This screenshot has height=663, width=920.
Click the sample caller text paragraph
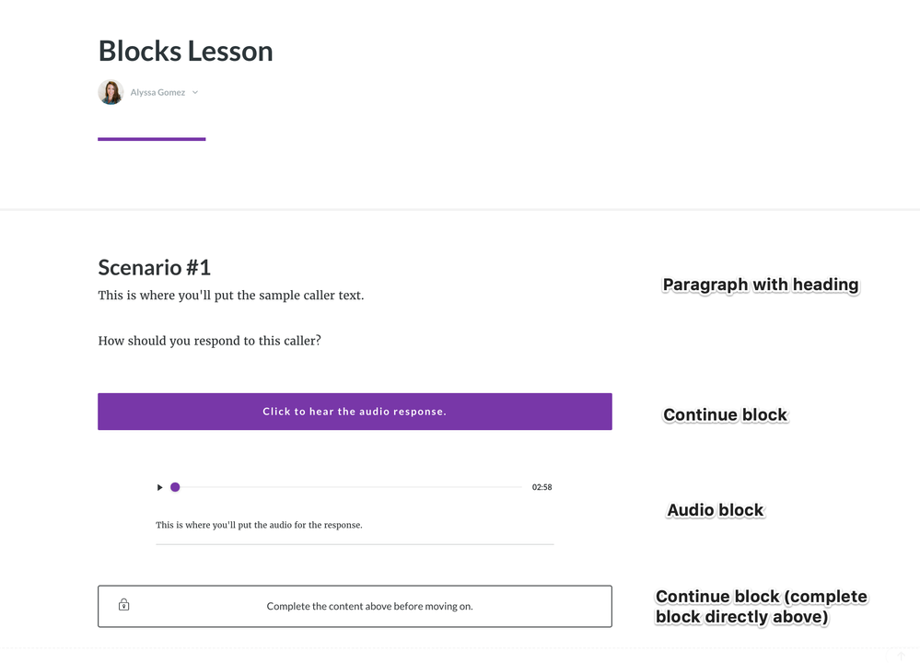click(x=230, y=296)
